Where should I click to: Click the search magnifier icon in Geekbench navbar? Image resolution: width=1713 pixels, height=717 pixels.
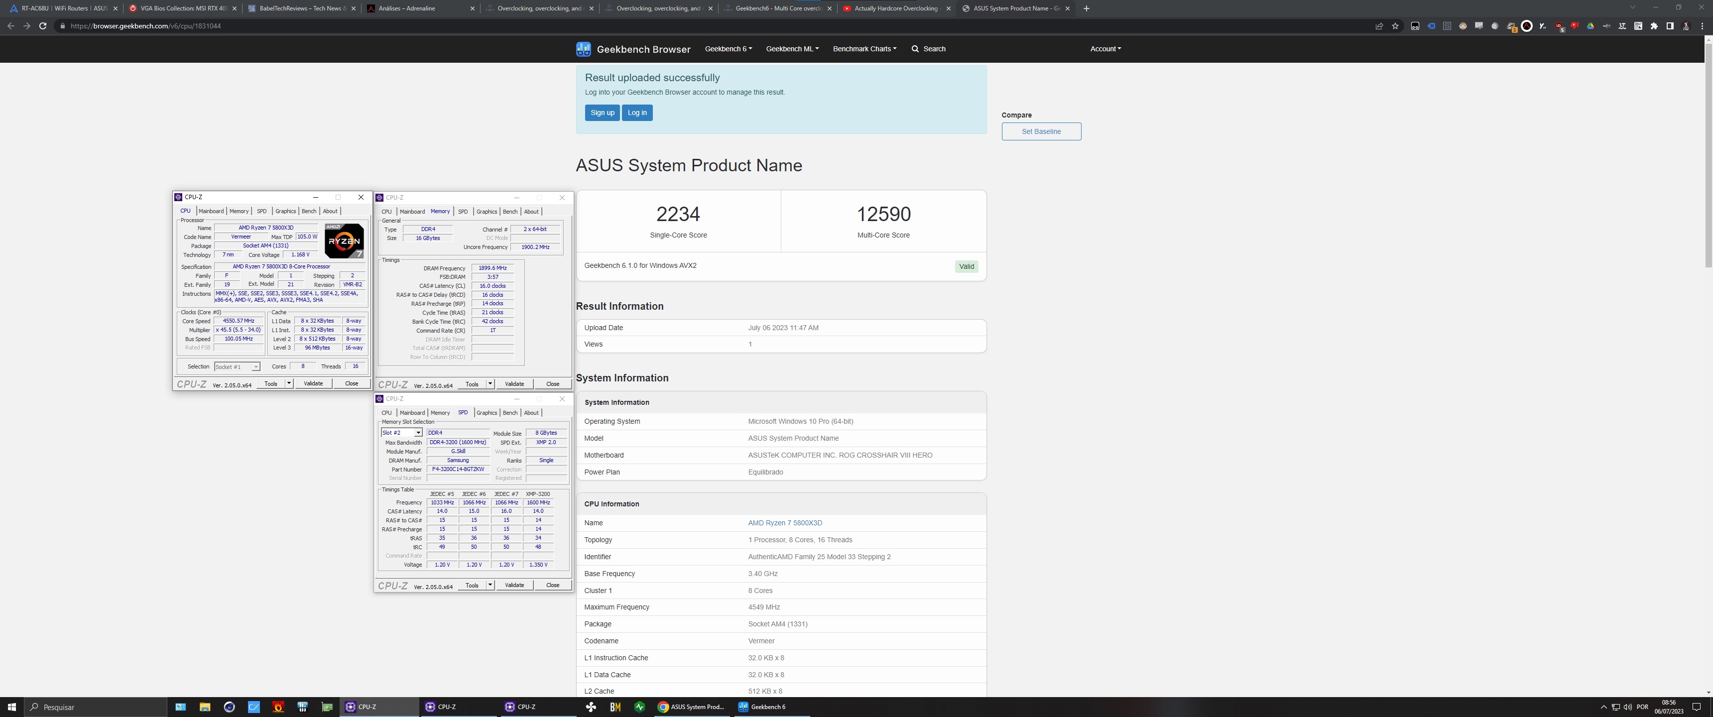point(915,49)
